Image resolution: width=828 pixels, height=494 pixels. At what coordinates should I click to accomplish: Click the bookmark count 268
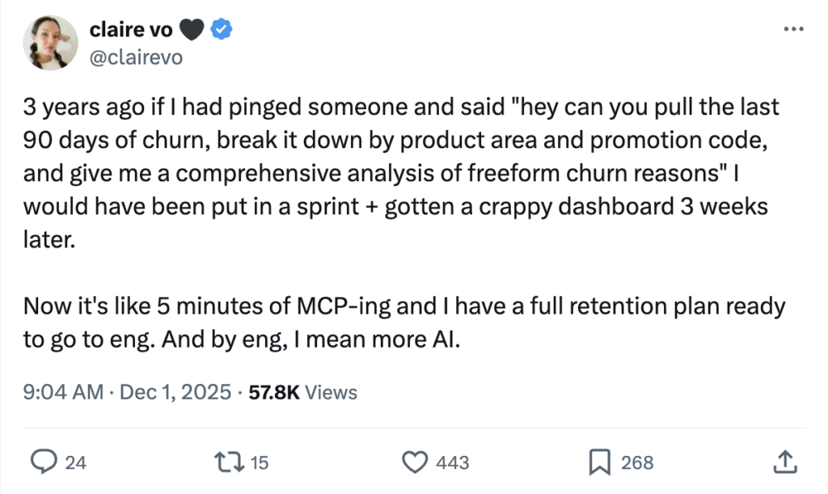636,462
